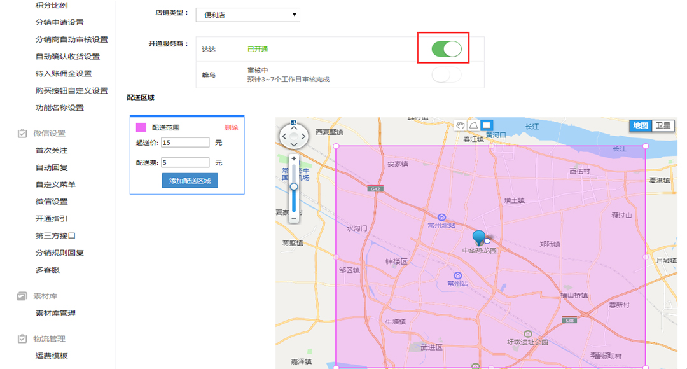Pan the map left with compass arrow

coord(284,136)
